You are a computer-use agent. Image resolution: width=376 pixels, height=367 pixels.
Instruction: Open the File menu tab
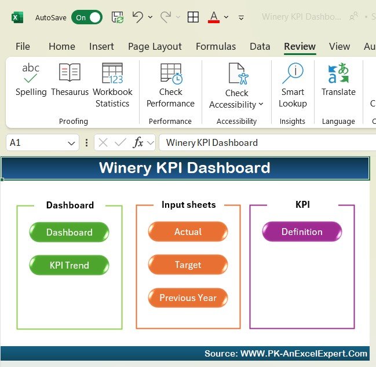point(23,46)
